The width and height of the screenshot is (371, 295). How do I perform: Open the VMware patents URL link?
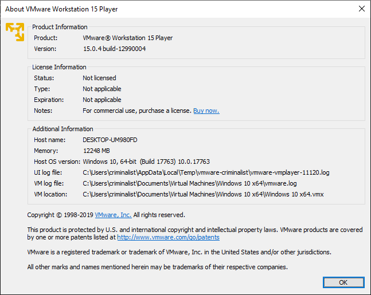[x=168, y=237]
